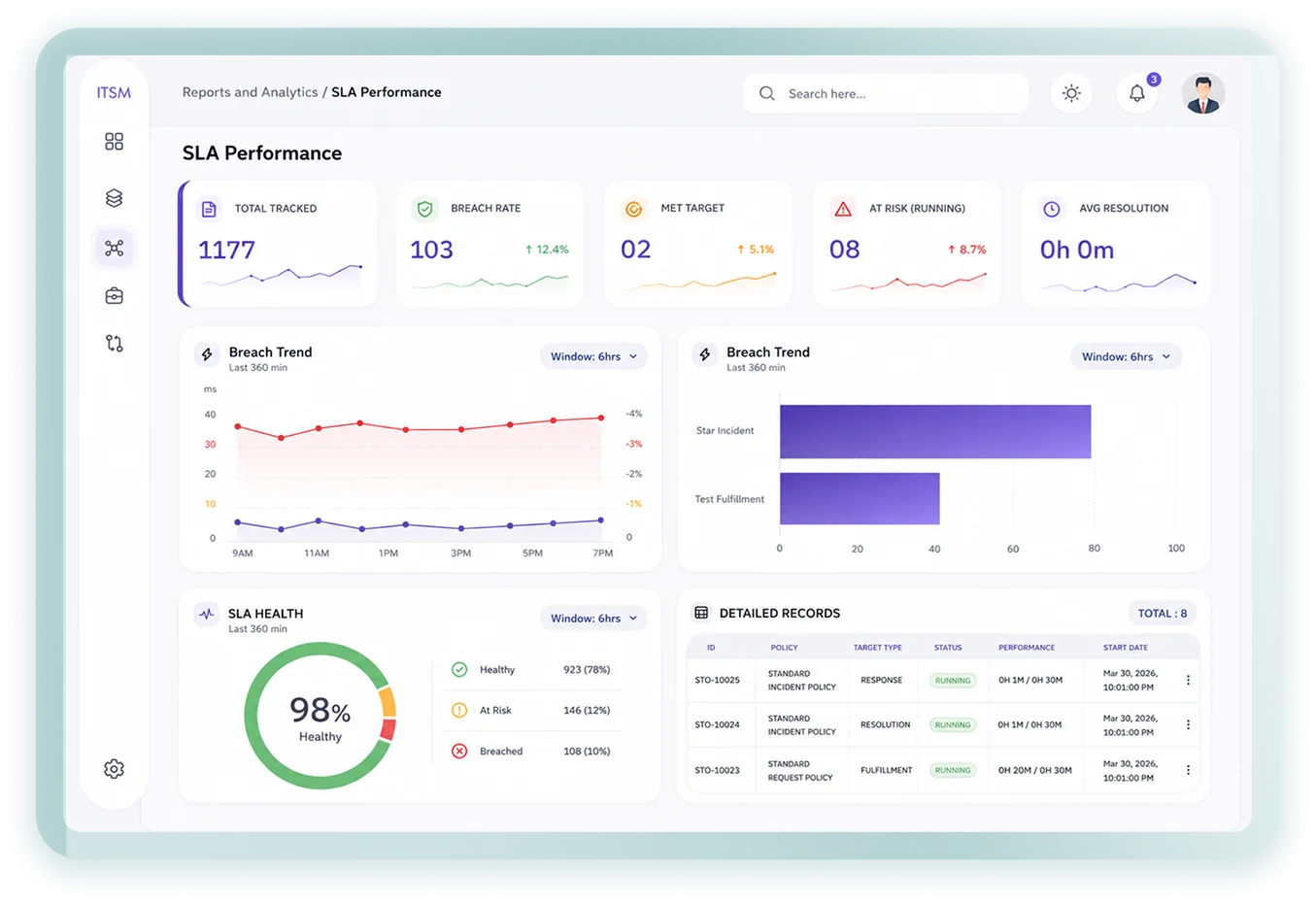Screen dimensions: 1316x904
Task: Click the SLA Performance breadcrumb
Action: (x=387, y=92)
